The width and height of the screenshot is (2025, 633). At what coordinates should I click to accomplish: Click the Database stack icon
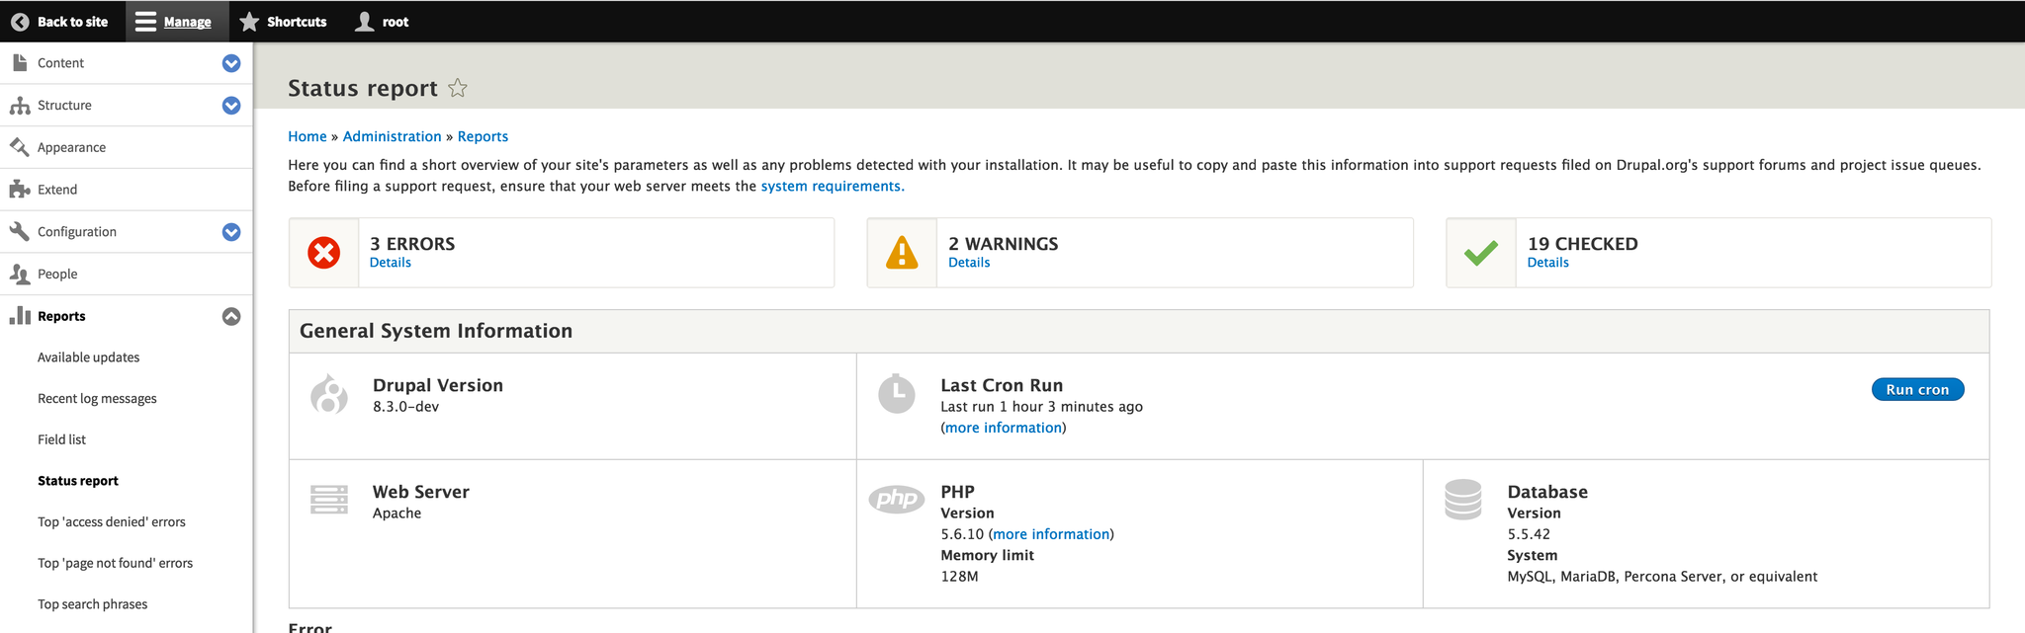[1462, 500]
